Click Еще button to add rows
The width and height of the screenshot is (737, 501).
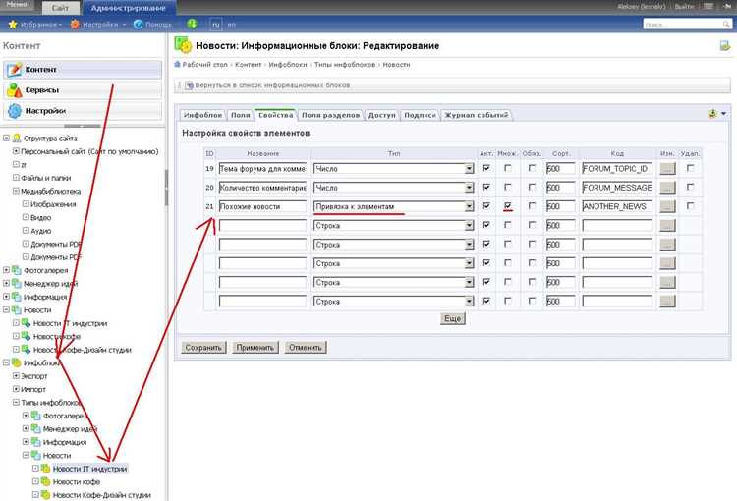(453, 318)
